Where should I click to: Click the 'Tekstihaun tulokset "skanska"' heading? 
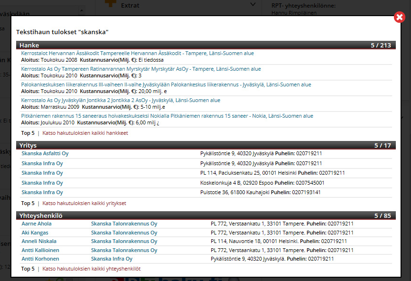pyautogui.click(x=62, y=32)
